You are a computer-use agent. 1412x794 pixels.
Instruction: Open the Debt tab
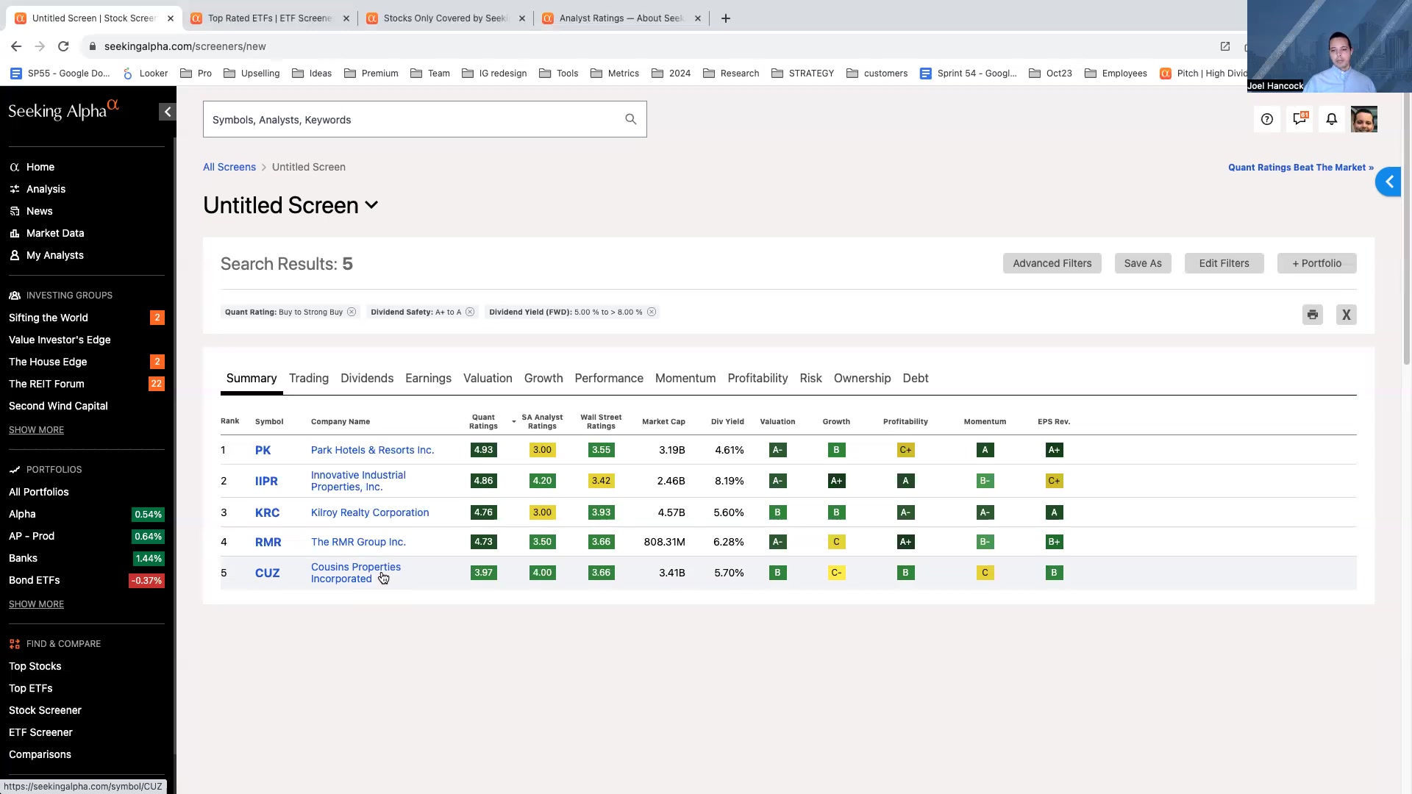pos(915,378)
